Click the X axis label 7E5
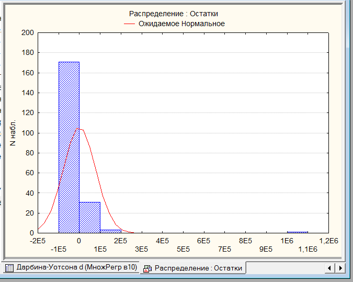The height and width of the screenshot is (282, 353). click(x=224, y=250)
